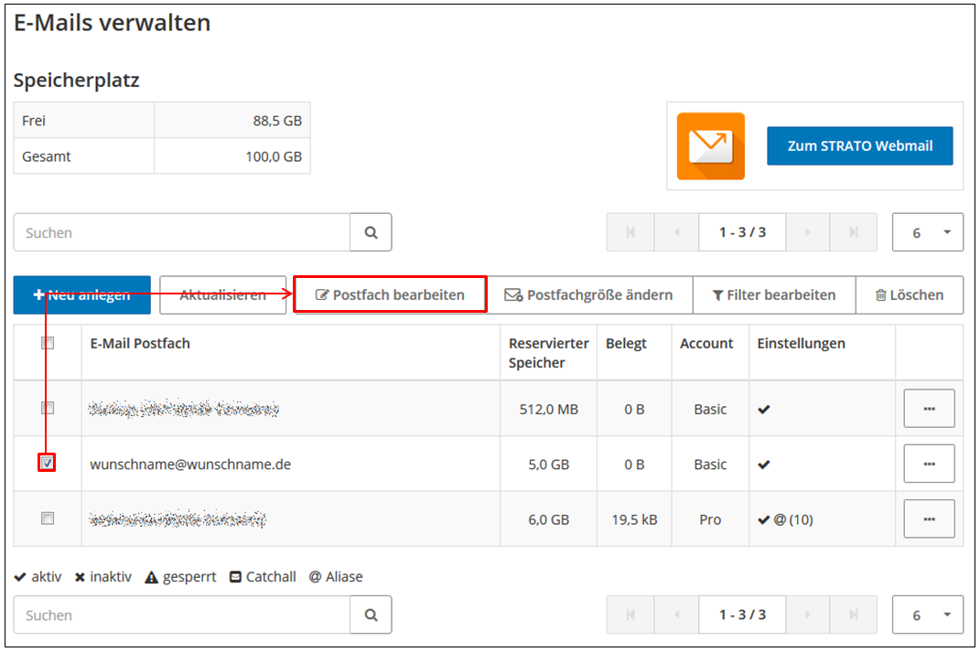
Task: Click the @ Aliase legend entry
Action: tap(333, 577)
